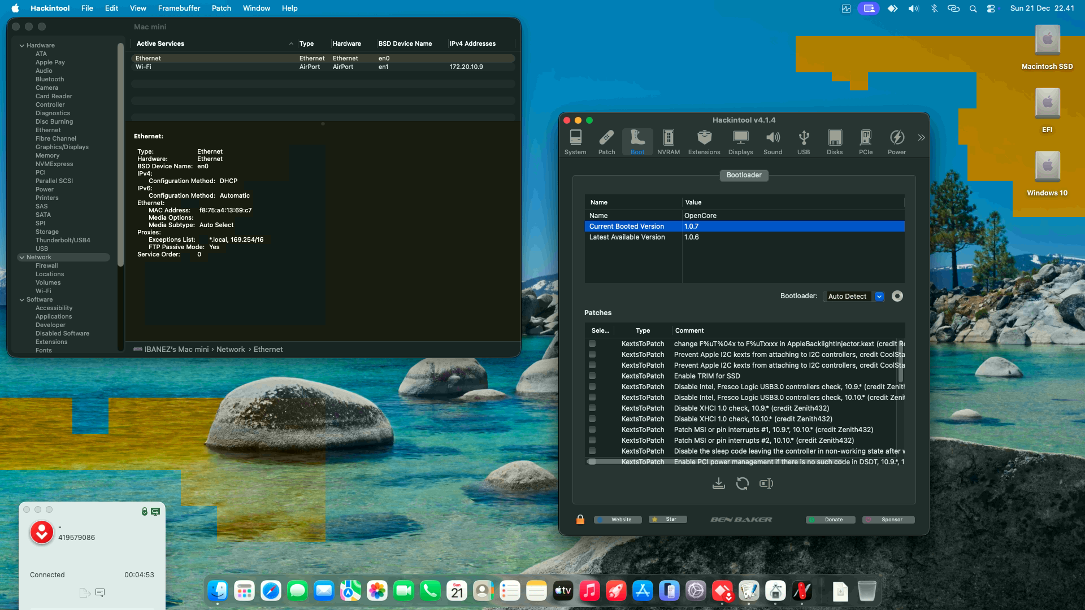Open the NVRAM tab icon
The height and width of the screenshot is (610, 1085).
point(669,142)
